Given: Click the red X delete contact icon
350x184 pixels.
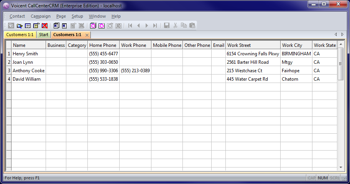Looking at the screenshot, I should [45, 26].
